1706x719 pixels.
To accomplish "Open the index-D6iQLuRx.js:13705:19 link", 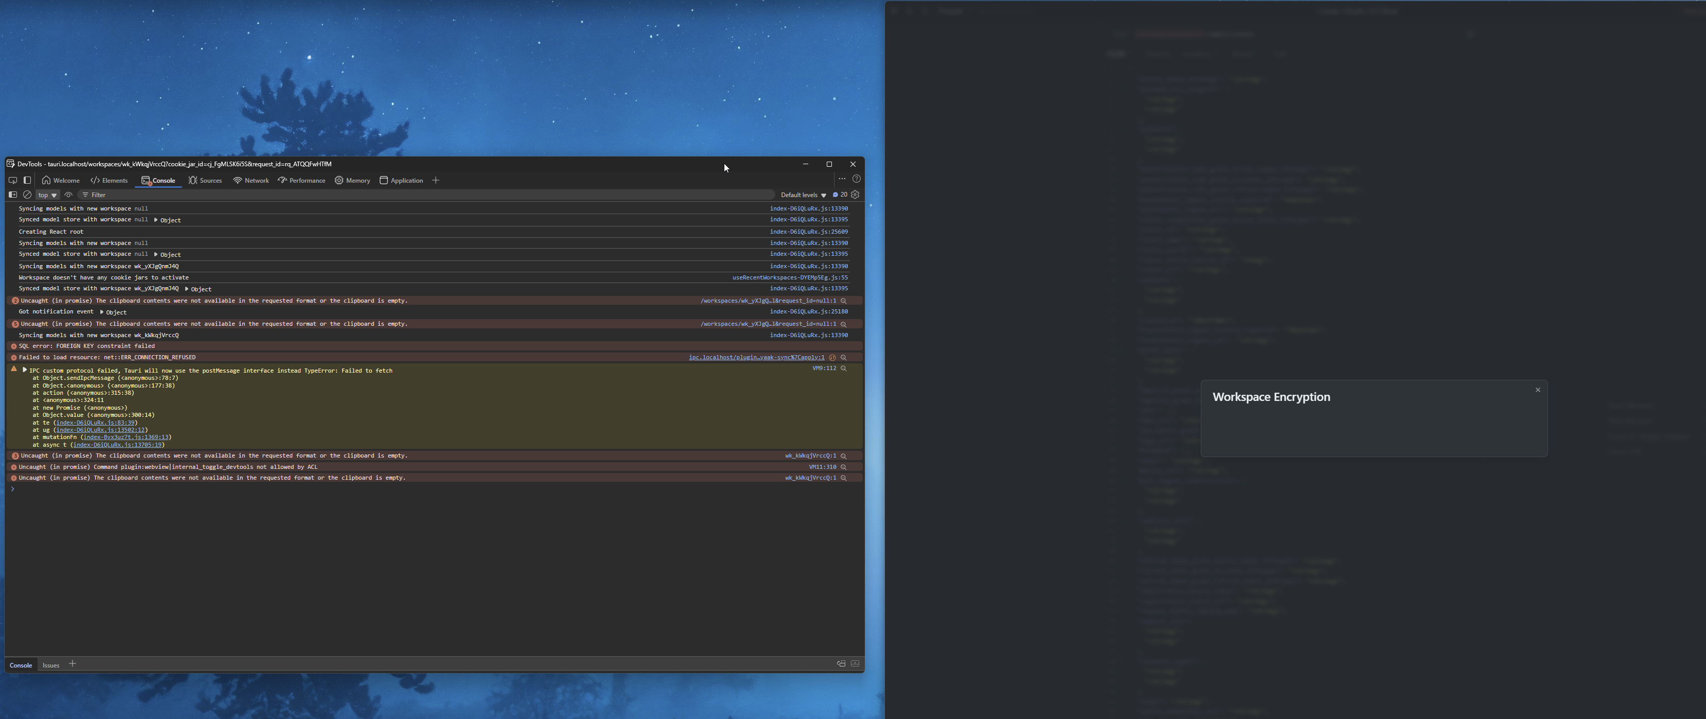I will (x=118, y=445).
